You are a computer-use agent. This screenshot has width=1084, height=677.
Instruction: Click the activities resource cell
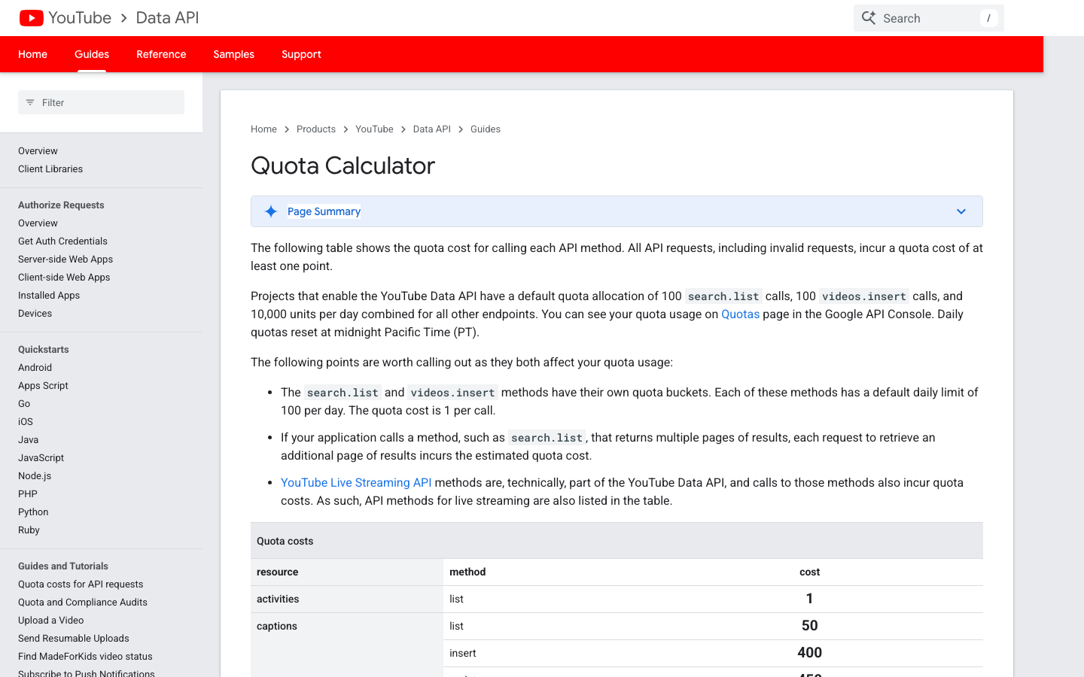coord(347,600)
